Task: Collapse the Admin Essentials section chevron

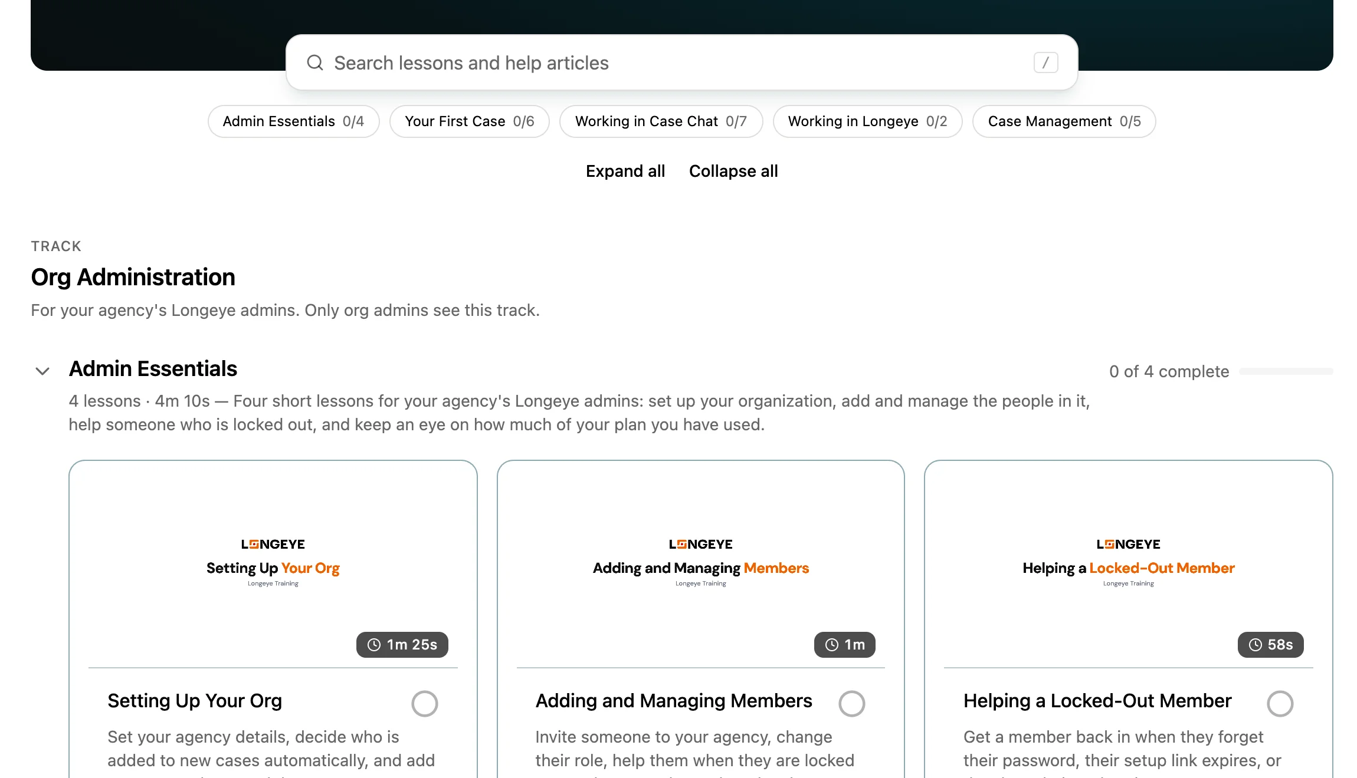Action: tap(42, 371)
